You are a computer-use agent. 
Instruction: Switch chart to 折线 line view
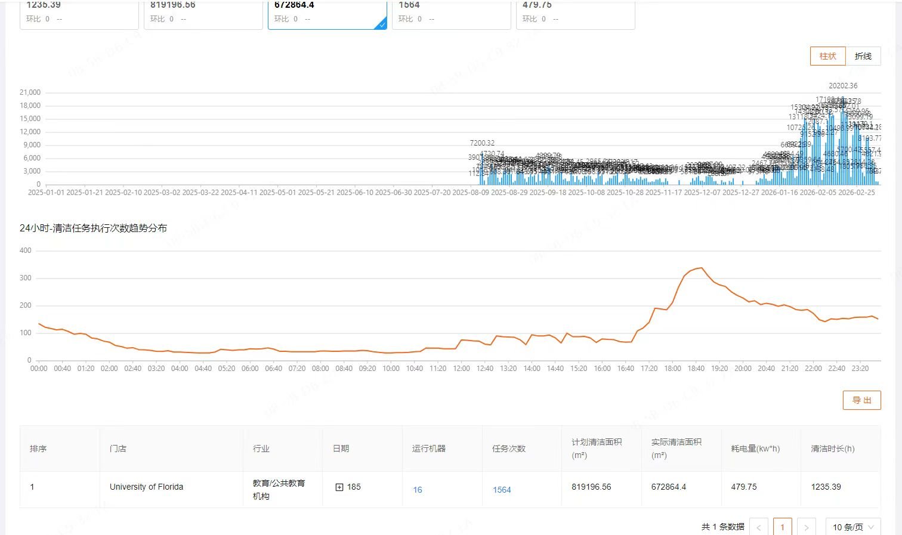point(863,56)
